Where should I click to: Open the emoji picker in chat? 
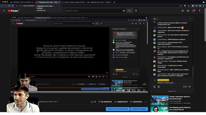click(x=154, y=87)
